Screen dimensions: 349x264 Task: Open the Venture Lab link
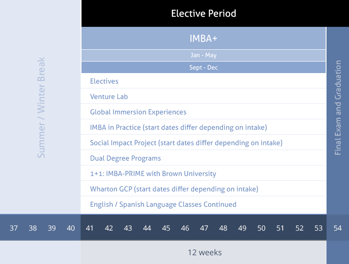[109, 96]
